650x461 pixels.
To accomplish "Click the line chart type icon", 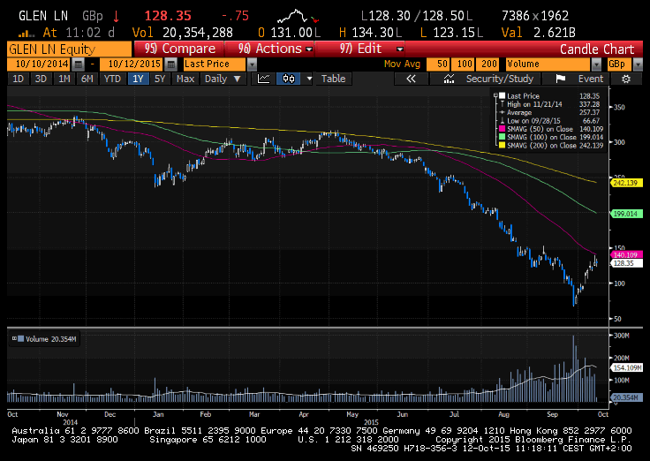I will click(x=263, y=79).
